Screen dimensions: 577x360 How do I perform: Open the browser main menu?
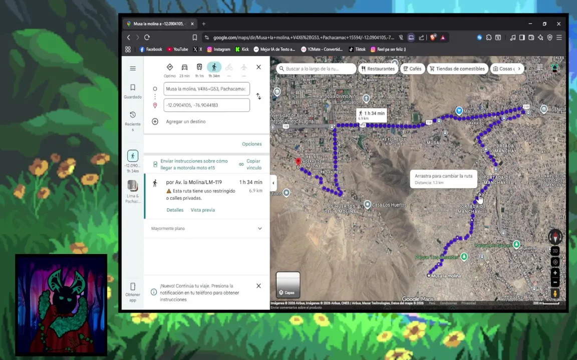coord(559,37)
